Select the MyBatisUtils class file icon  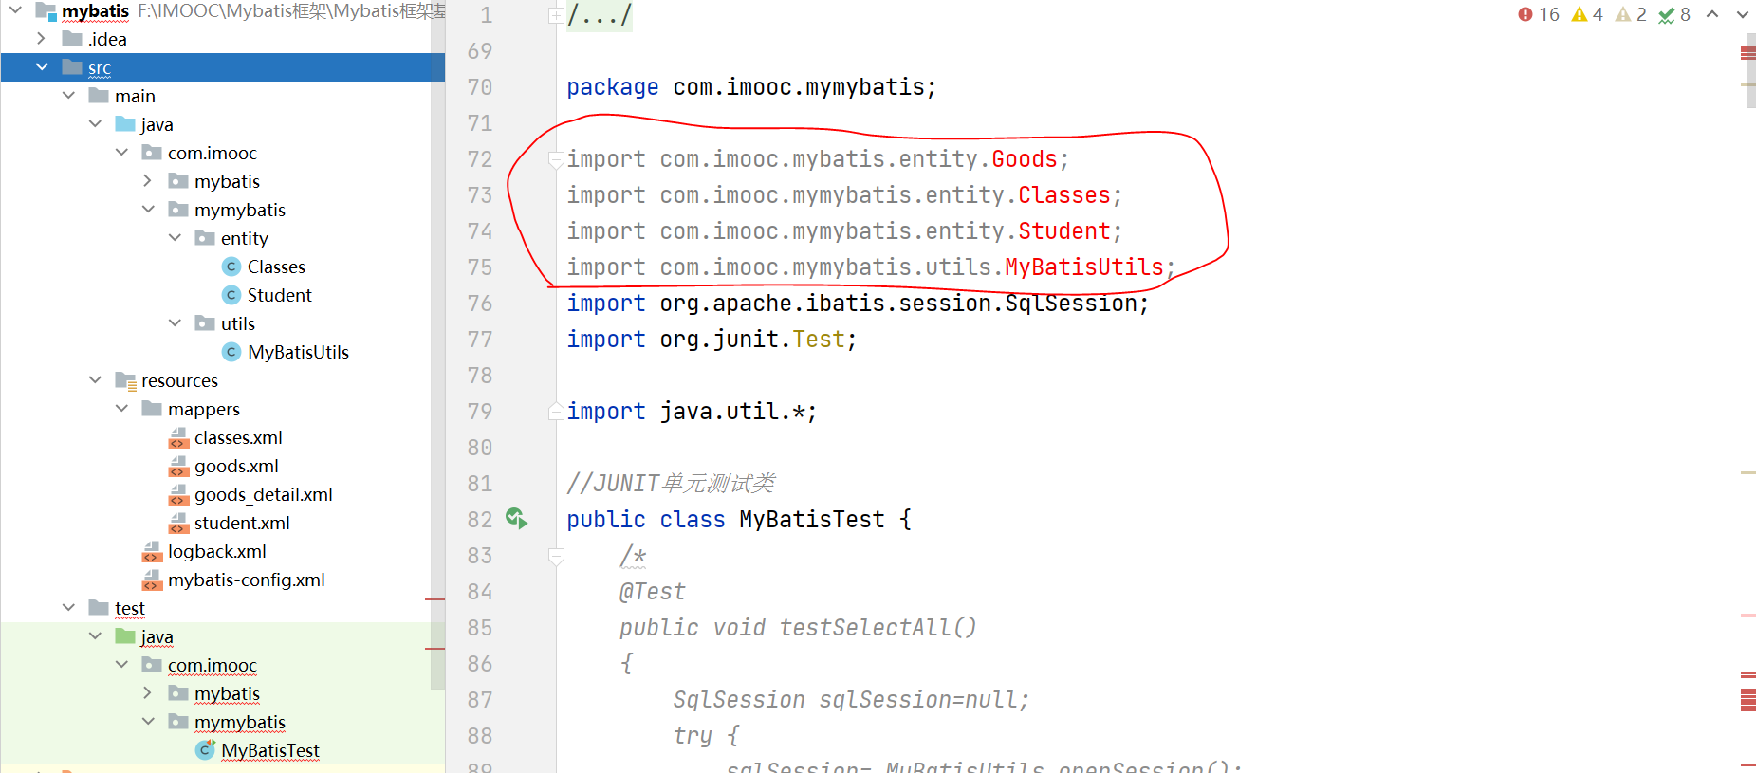click(x=231, y=352)
